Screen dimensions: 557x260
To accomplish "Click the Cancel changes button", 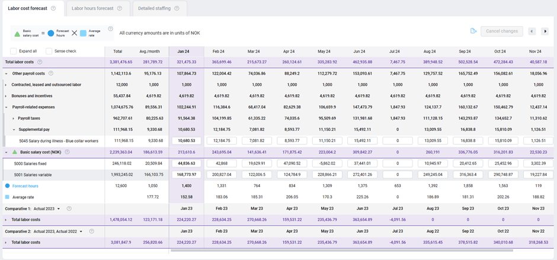I will [x=501, y=31].
